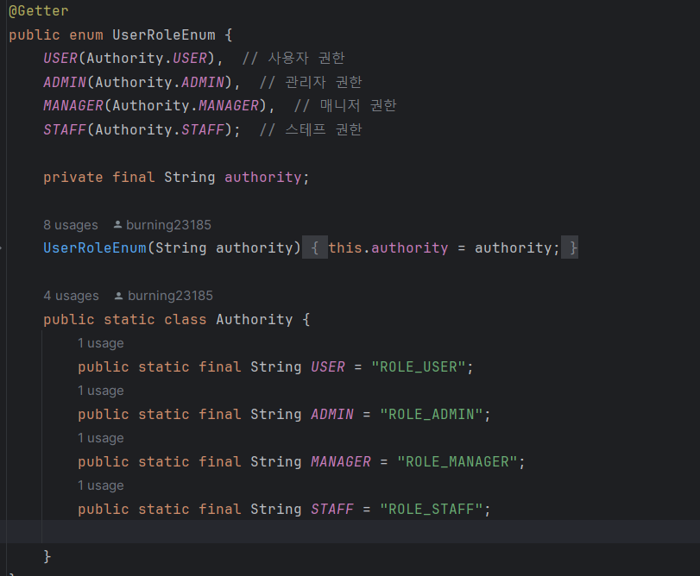Click the comment '사용자 권한'
This screenshot has width=700, height=576.
click(x=306, y=58)
